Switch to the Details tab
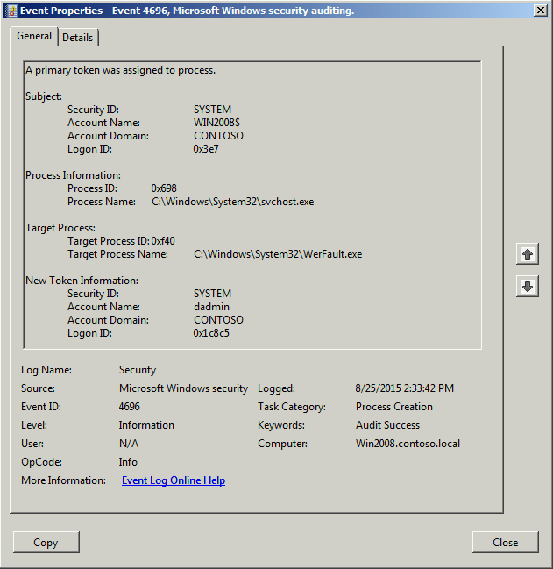Image resolution: width=553 pixels, height=569 pixels. click(78, 38)
